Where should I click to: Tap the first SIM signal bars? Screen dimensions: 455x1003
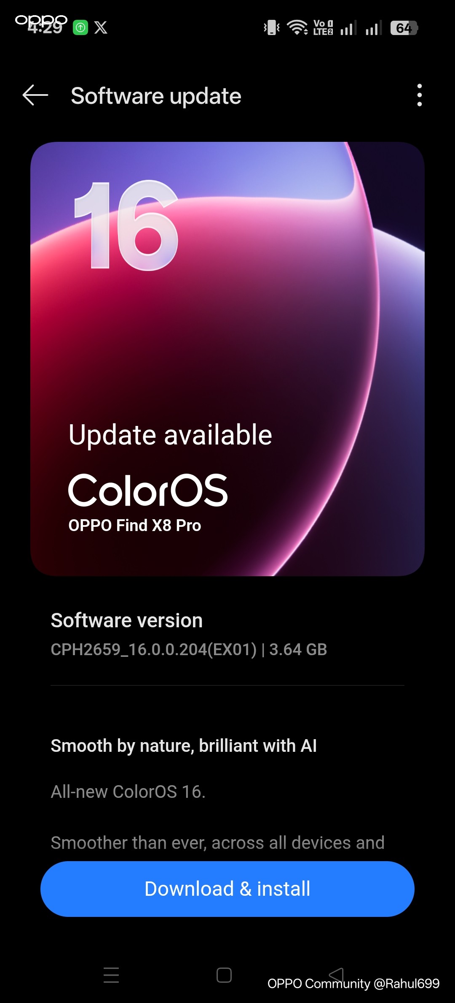coord(348,28)
